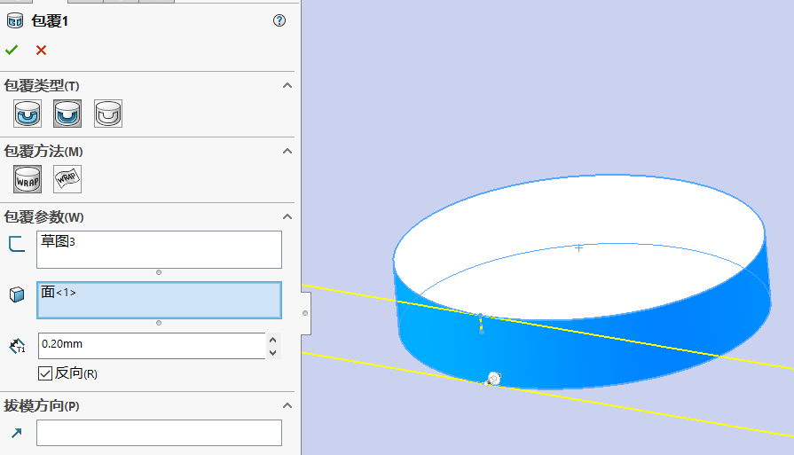
Task: Increase thickness with the up spinner arrow
Action: pyautogui.click(x=272, y=339)
